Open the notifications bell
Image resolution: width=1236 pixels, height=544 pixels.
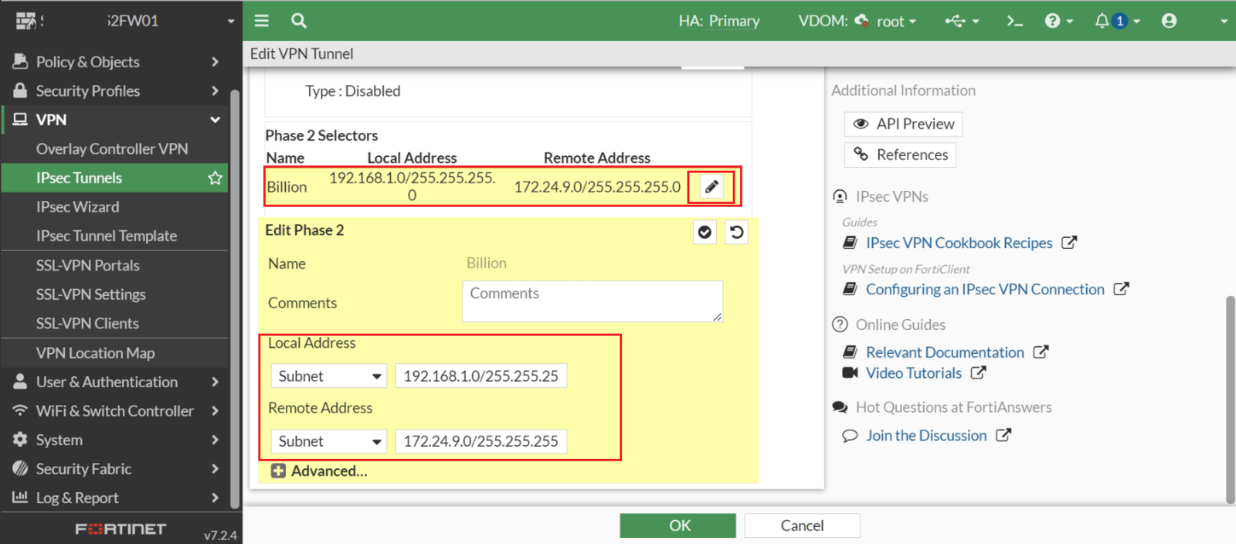click(x=1102, y=21)
